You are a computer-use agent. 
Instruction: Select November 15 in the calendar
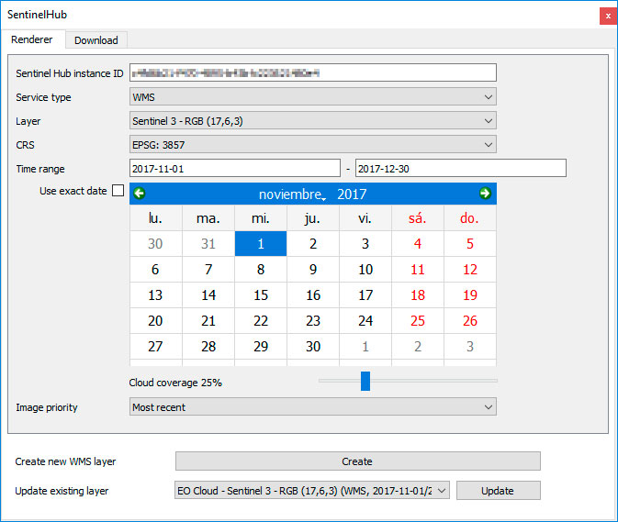pyautogui.click(x=261, y=294)
